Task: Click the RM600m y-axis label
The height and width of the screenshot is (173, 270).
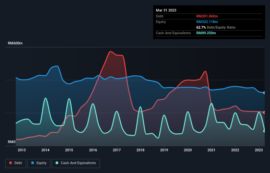Action: click(x=15, y=43)
